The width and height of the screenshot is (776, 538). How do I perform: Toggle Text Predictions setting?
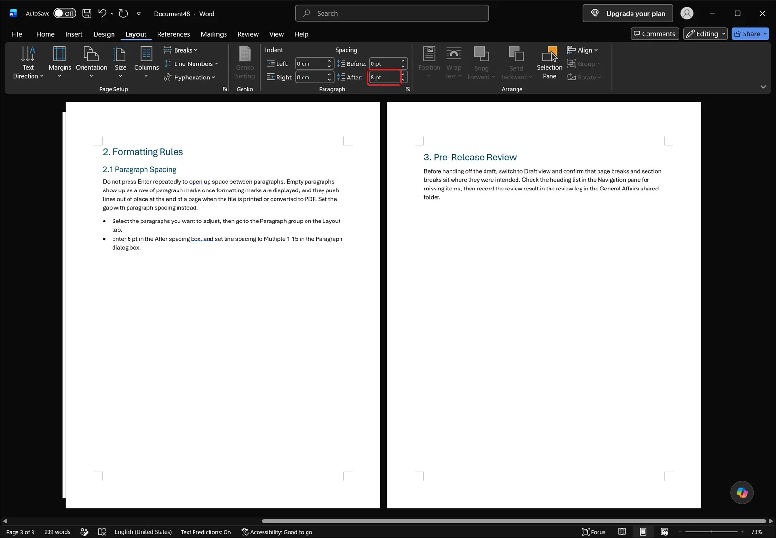pyautogui.click(x=206, y=532)
